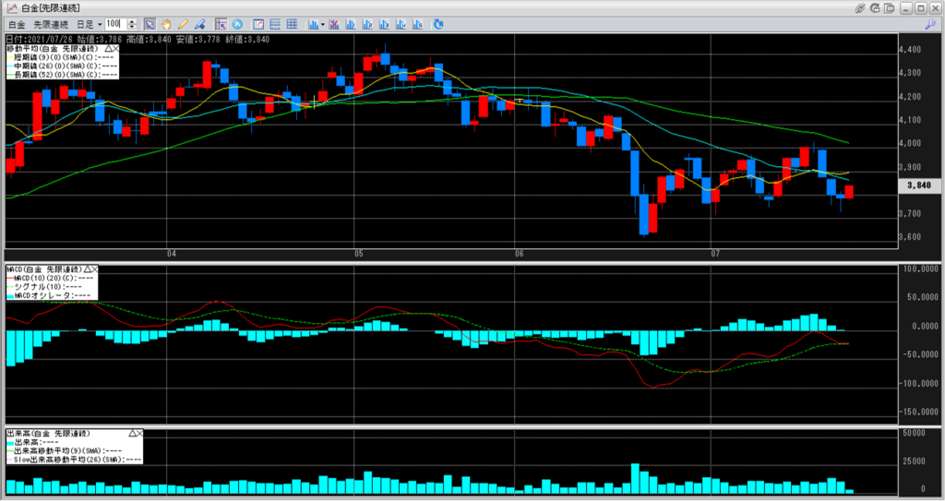This screenshot has width=945, height=501.
Task: Click the 出来高移動平均(9)(SMA) legend entry
Action: tap(65, 451)
